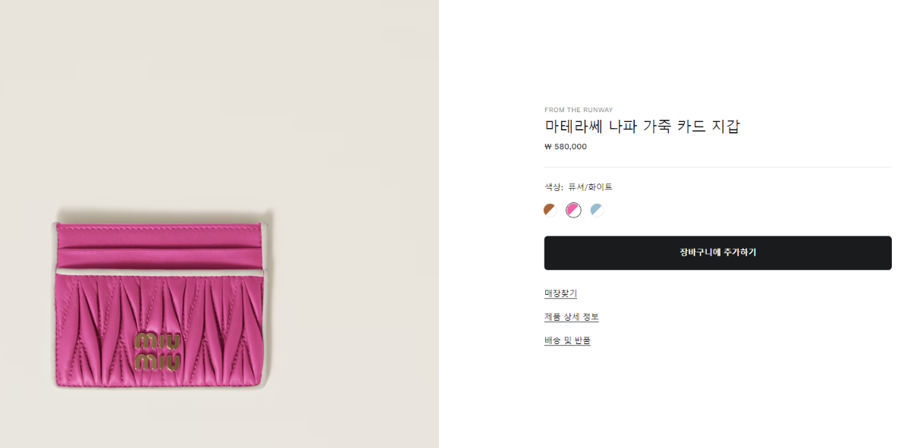Screen dimensions: 910x448
Task: Click the lower gold miu lettering
Action: coord(158,361)
